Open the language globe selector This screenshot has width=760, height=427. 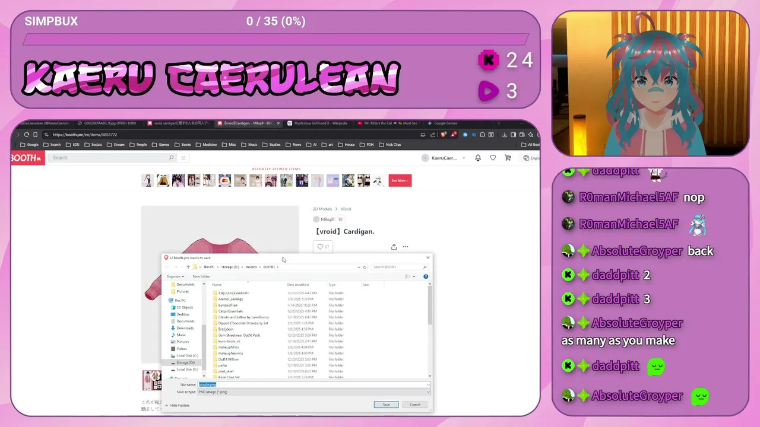click(530, 158)
